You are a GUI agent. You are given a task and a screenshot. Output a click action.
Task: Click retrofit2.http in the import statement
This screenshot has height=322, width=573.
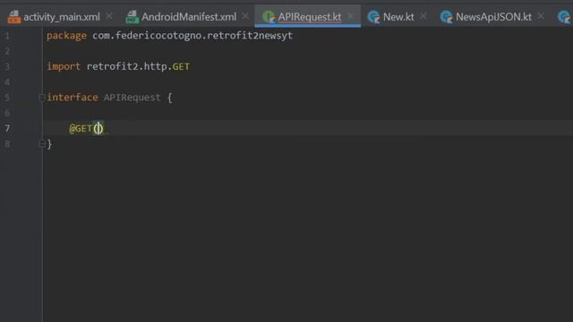[127, 66]
